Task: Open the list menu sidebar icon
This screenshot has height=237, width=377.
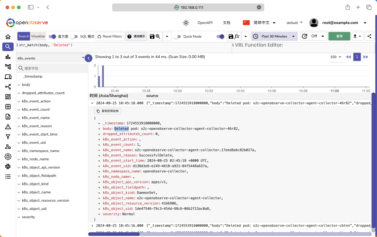Action: tap(8, 177)
